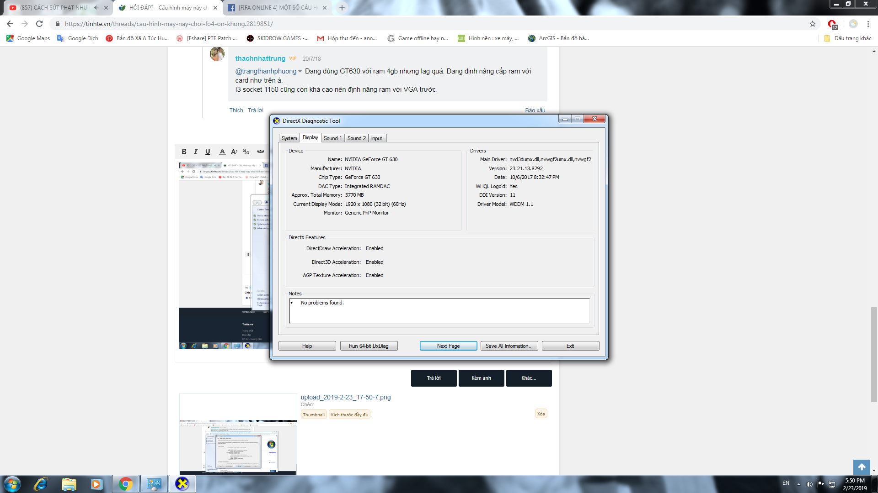Go back with the browser back arrow
The image size is (878, 493).
point(10,24)
